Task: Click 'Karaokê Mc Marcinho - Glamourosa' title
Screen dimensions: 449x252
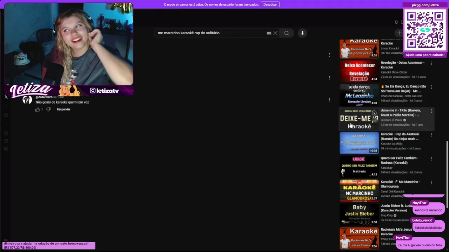Action: [x=400, y=184]
